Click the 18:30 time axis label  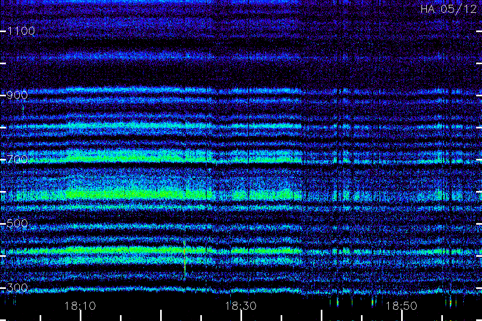click(x=240, y=305)
